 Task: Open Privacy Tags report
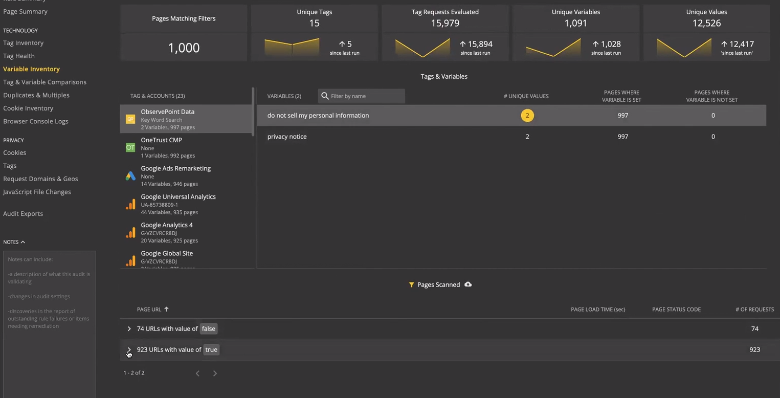10,166
